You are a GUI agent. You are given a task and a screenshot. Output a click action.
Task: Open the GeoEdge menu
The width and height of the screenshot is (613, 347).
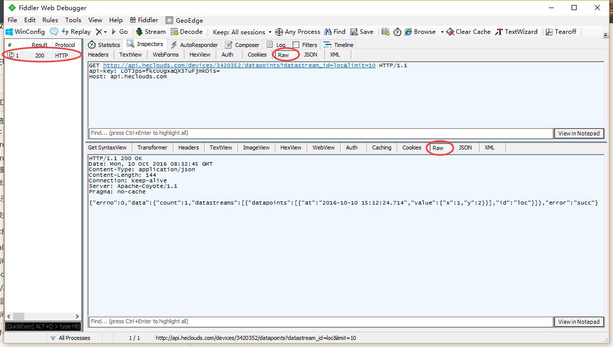184,20
